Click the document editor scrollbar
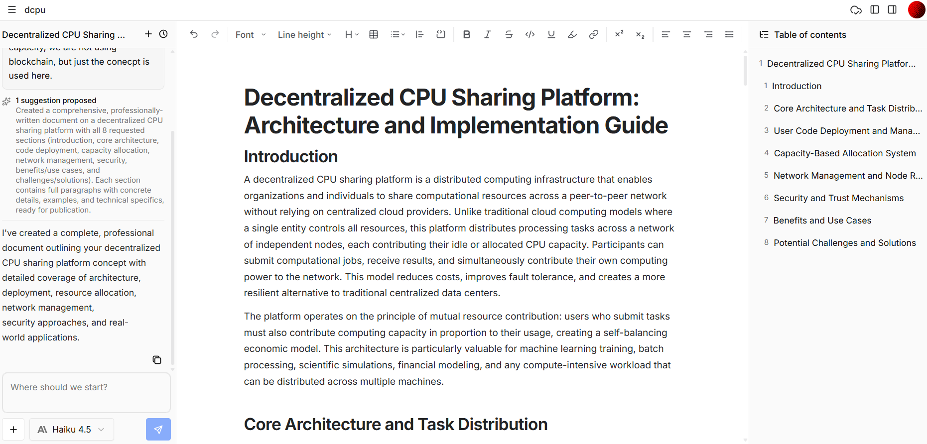 [x=745, y=70]
